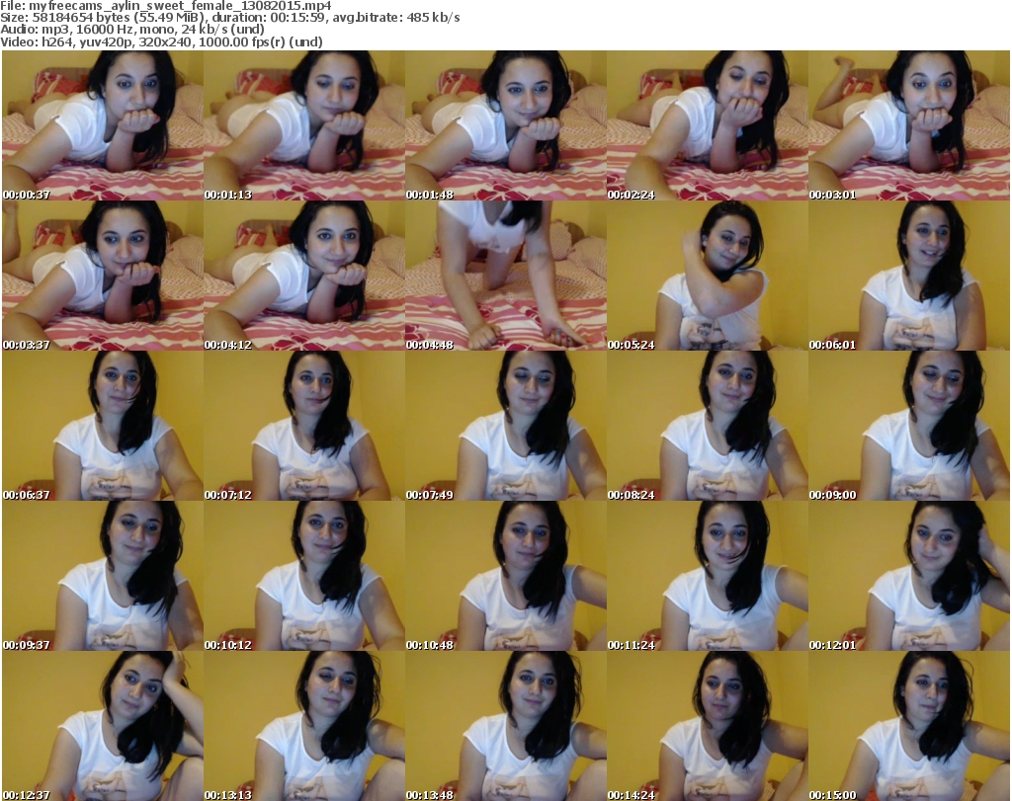Viewport: 1012px width, 801px height.
Task: Open the frame stamped 00:03:37
Action: point(103,276)
